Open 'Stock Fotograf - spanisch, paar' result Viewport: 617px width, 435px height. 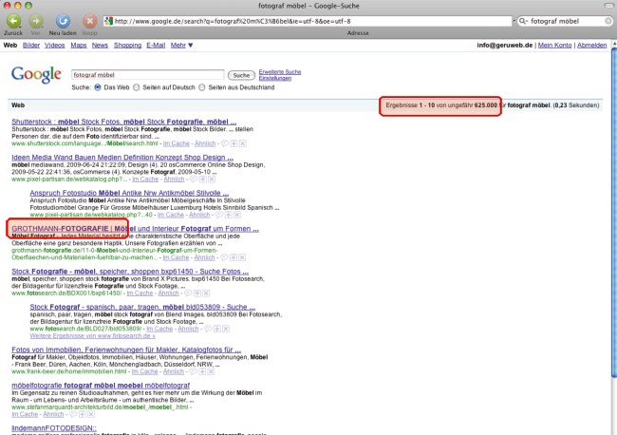point(142,307)
